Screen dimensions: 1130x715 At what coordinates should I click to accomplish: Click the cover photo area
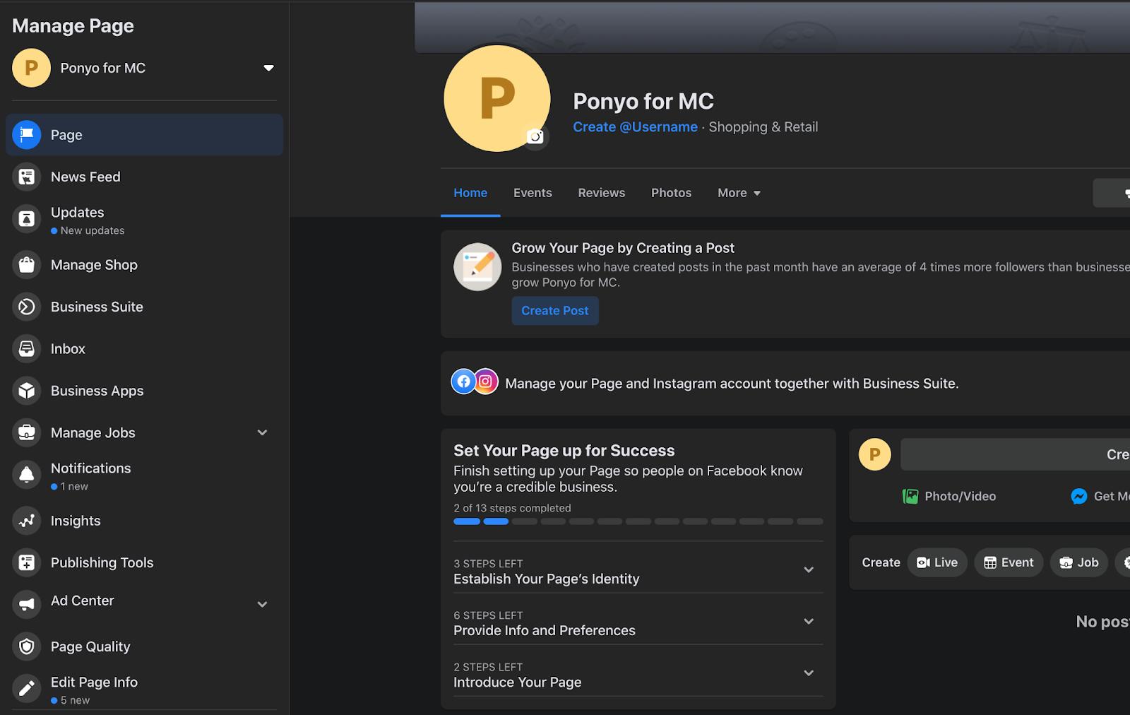coord(773,27)
